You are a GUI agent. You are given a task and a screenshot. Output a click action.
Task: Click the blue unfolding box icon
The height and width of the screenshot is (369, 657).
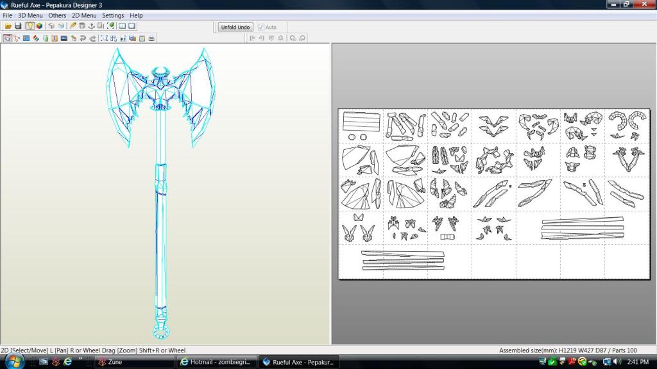coord(61,26)
